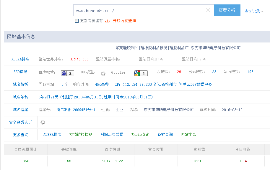270x170 pixels.
Task: Open the 查询记录 dropdown
Action: point(254,11)
